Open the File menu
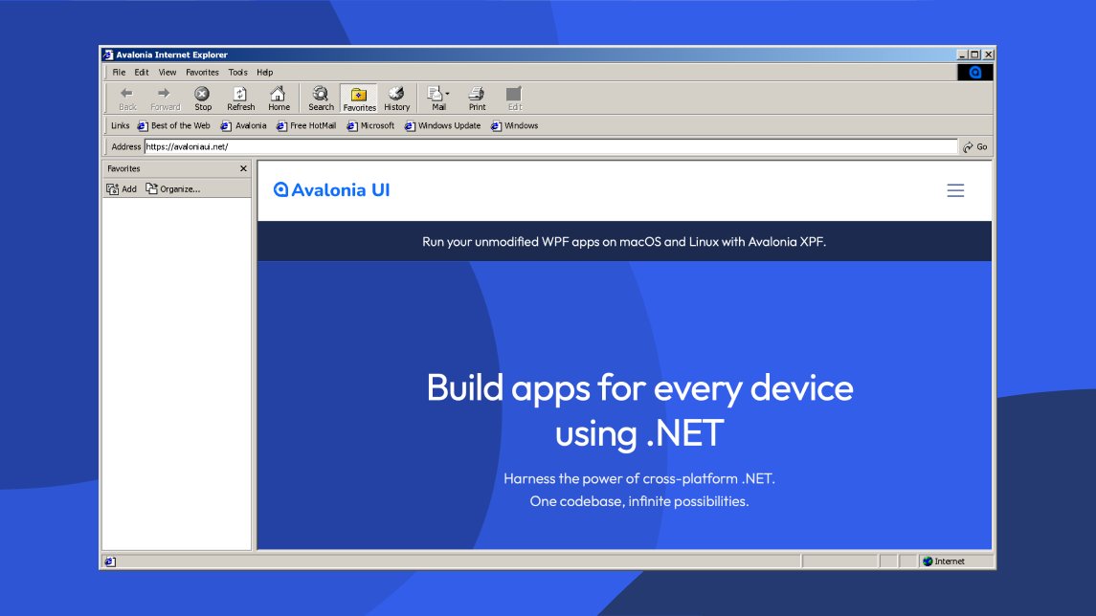The width and height of the screenshot is (1096, 616). click(119, 72)
